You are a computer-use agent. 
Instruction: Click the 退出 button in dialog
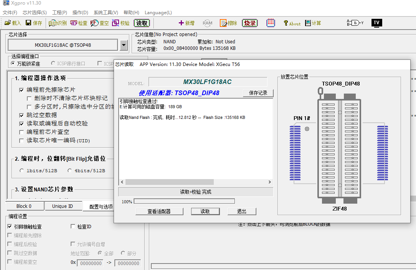[x=241, y=211]
